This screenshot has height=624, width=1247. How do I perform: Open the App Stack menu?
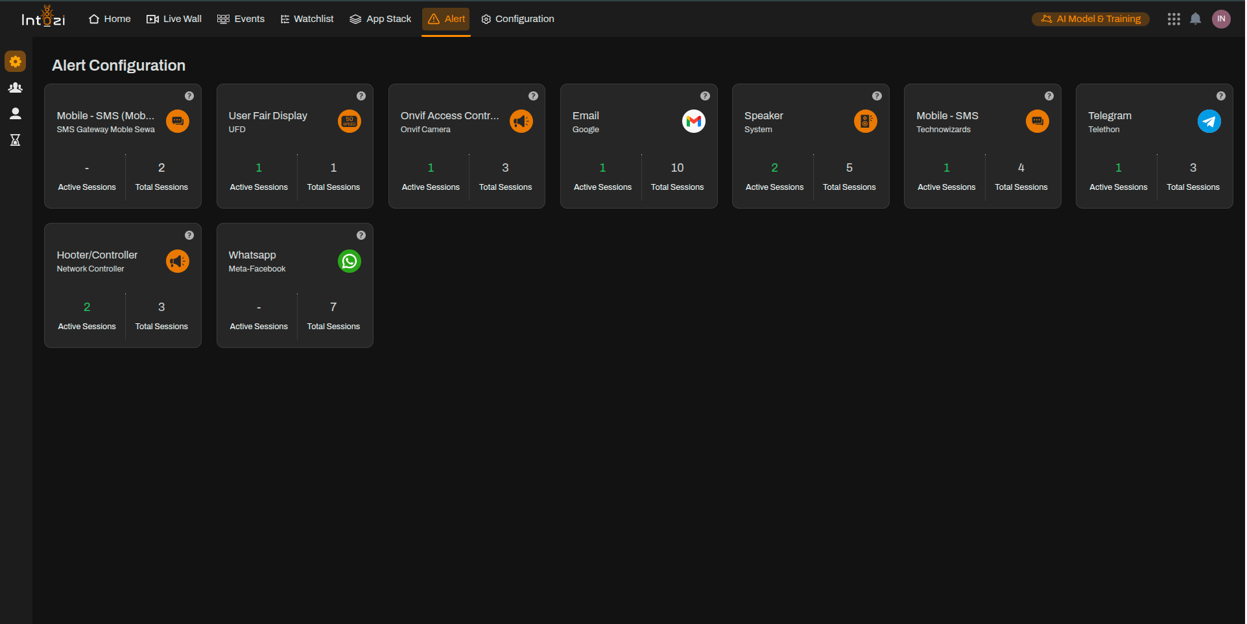[381, 19]
